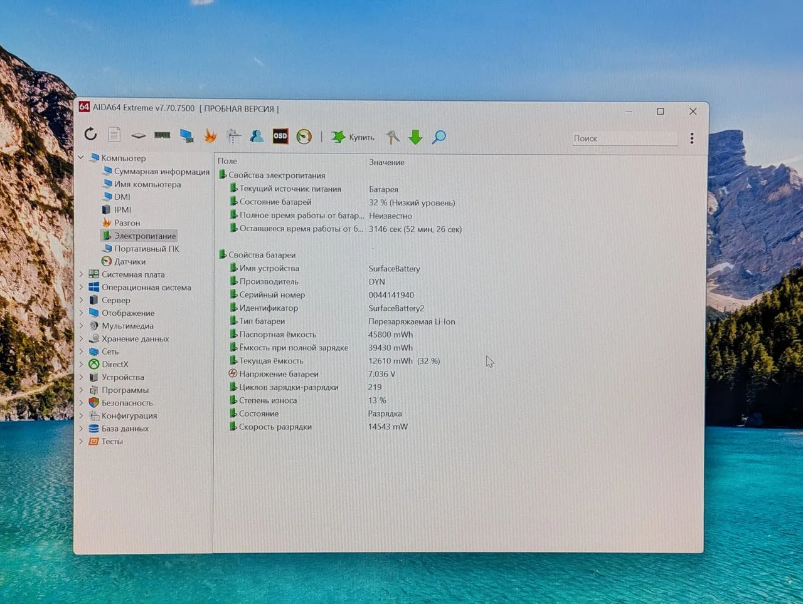Click the Купить buy button

point(353,137)
